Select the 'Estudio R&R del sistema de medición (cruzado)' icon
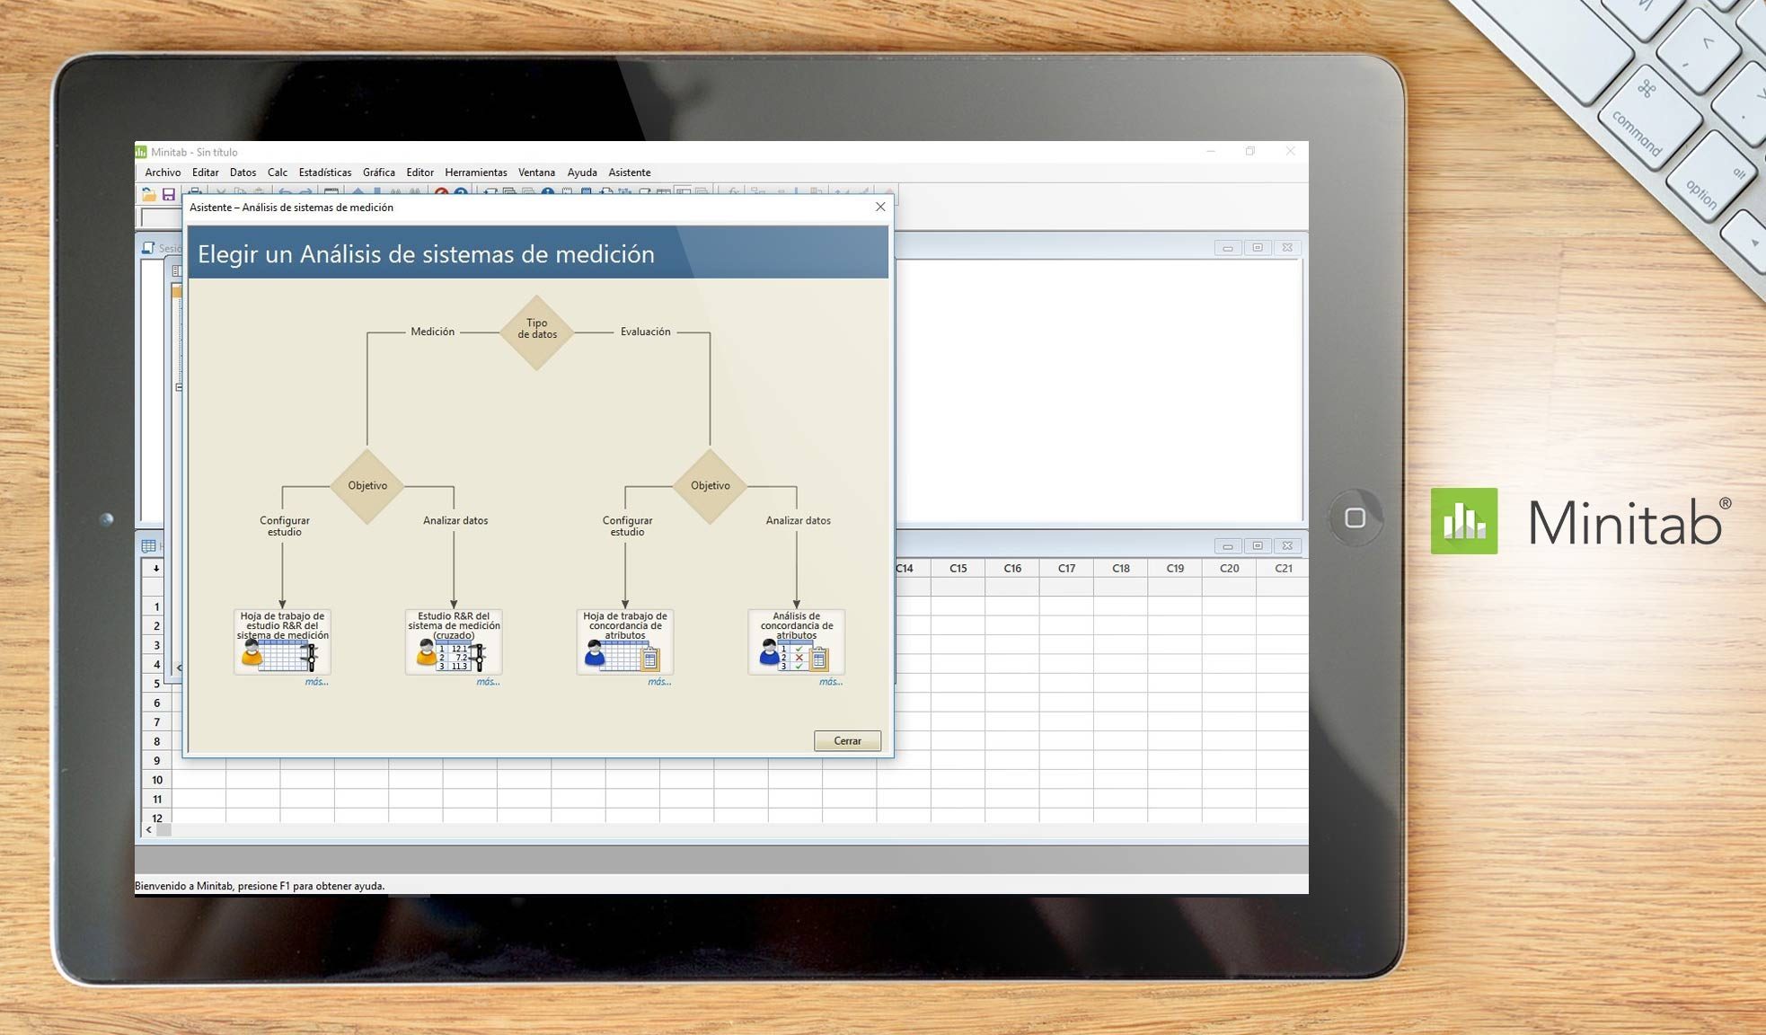Viewport: 1766px width, 1035px height. pos(454,642)
